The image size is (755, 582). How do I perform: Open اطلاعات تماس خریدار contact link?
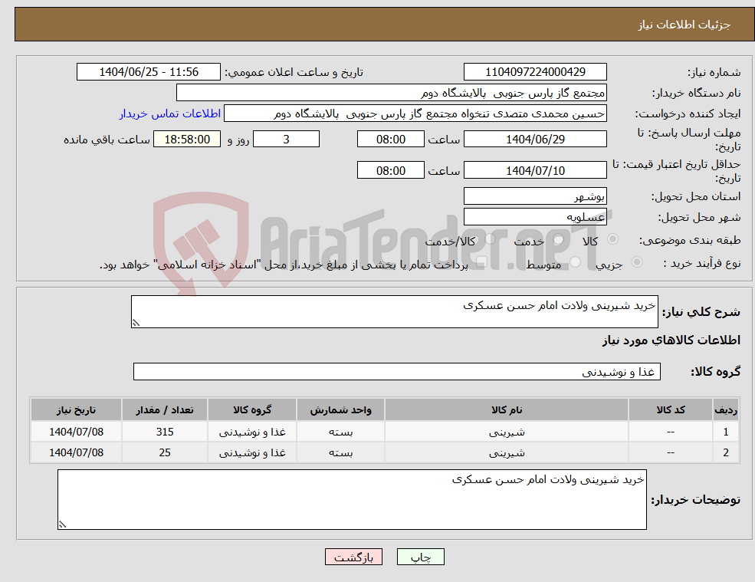(170, 113)
